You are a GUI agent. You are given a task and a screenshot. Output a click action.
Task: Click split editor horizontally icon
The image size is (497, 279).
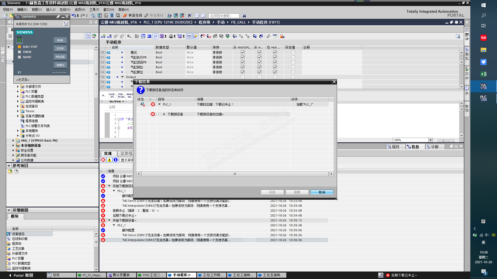(x=197, y=16)
